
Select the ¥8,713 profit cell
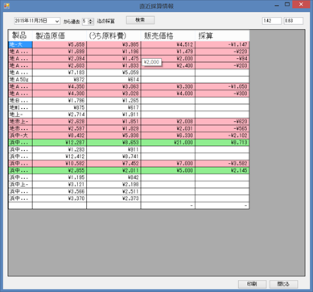(x=222, y=143)
